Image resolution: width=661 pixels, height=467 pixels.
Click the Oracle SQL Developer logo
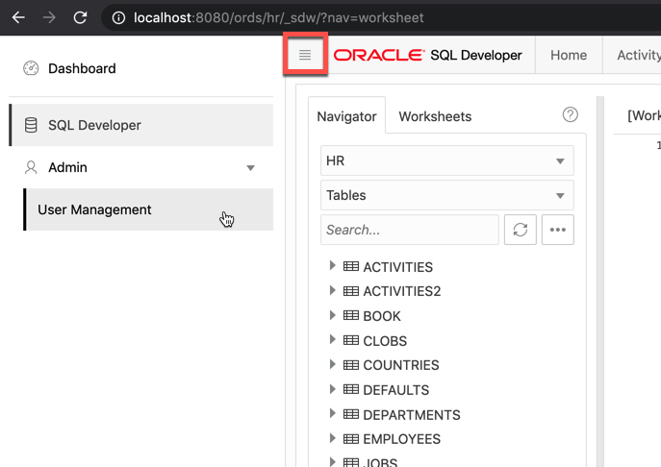[x=427, y=55]
